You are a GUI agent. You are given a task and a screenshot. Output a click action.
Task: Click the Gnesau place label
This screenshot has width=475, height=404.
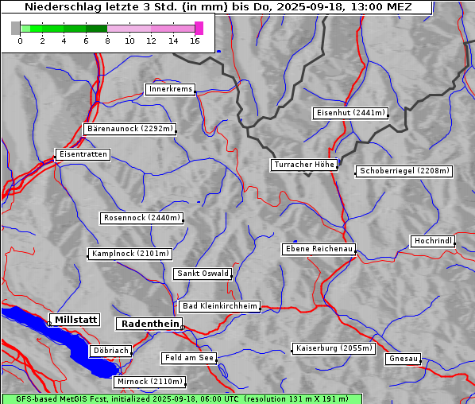(x=404, y=359)
